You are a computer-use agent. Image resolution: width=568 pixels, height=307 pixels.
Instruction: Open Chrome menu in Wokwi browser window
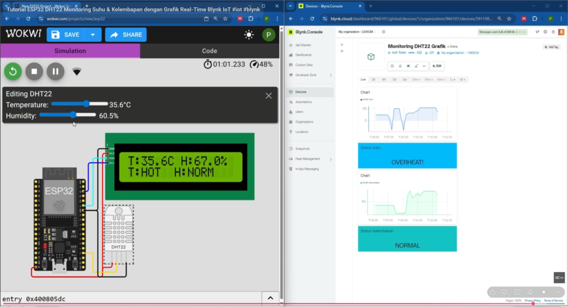point(277,18)
